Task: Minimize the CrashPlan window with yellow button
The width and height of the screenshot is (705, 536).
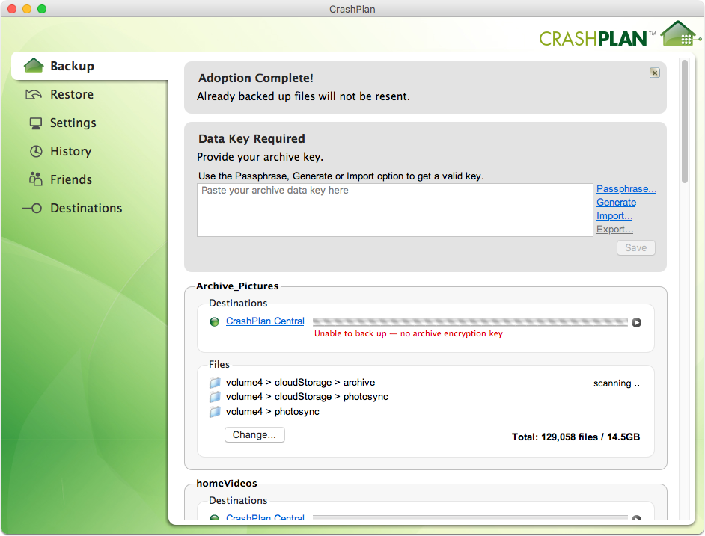Action: pyautogui.click(x=27, y=9)
